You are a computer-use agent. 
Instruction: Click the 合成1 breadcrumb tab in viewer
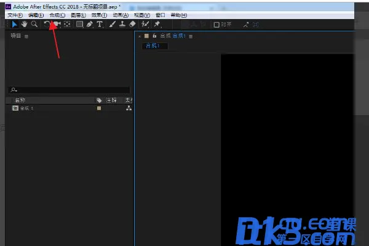pyautogui.click(x=154, y=46)
